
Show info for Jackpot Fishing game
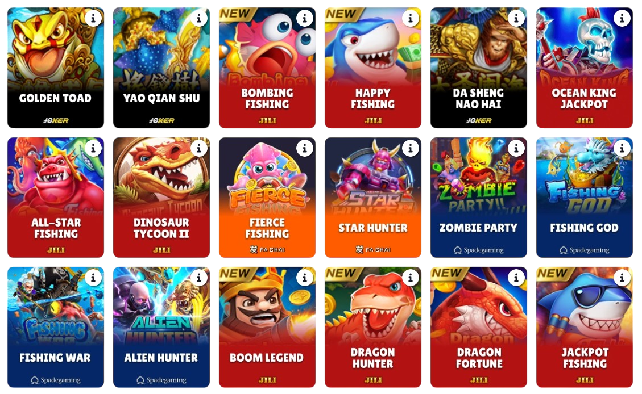click(622, 278)
